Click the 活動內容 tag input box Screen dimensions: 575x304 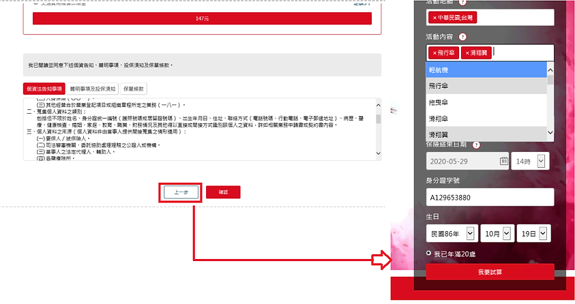(x=490, y=53)
